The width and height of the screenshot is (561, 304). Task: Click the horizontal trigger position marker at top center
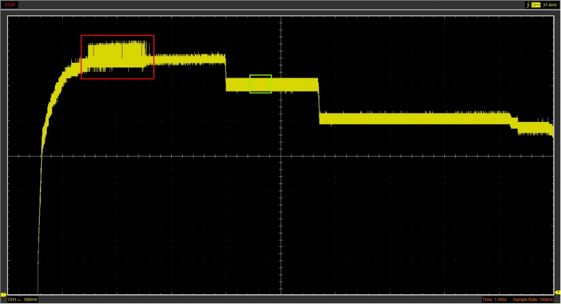pyautogui.click(x=280, y=13)
